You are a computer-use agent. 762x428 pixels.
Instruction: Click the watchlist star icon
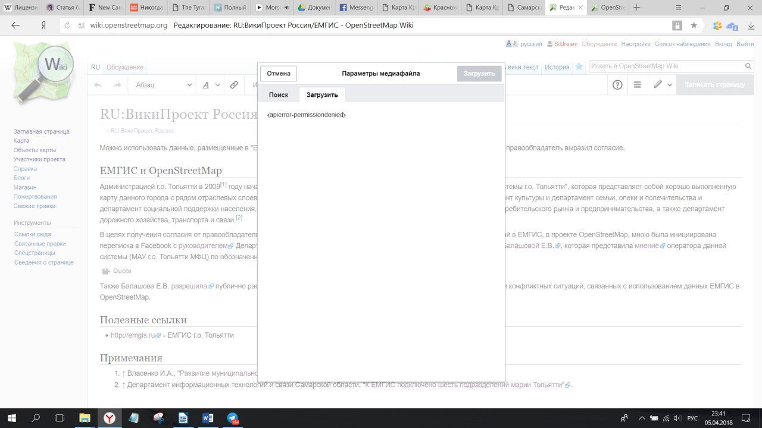coord(579,67)
